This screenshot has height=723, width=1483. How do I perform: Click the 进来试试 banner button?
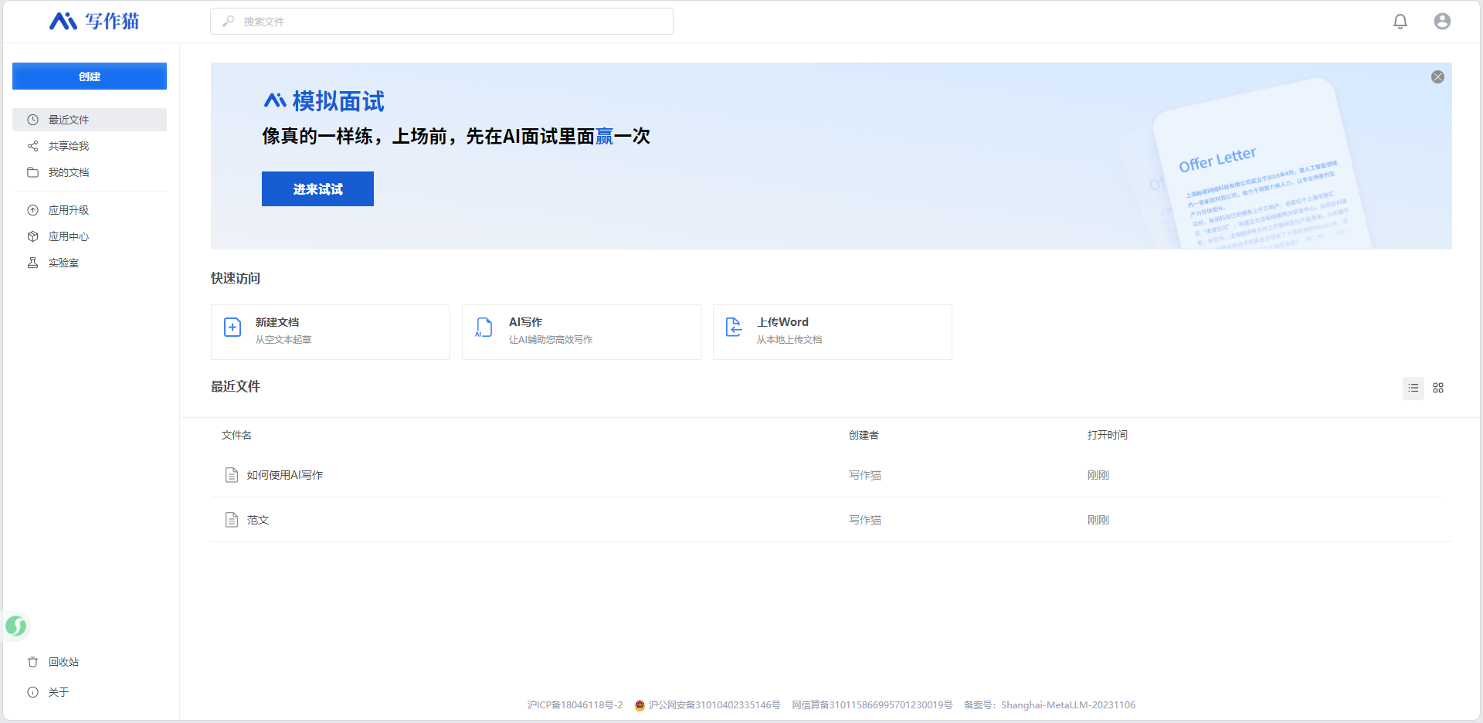(317, 189)
